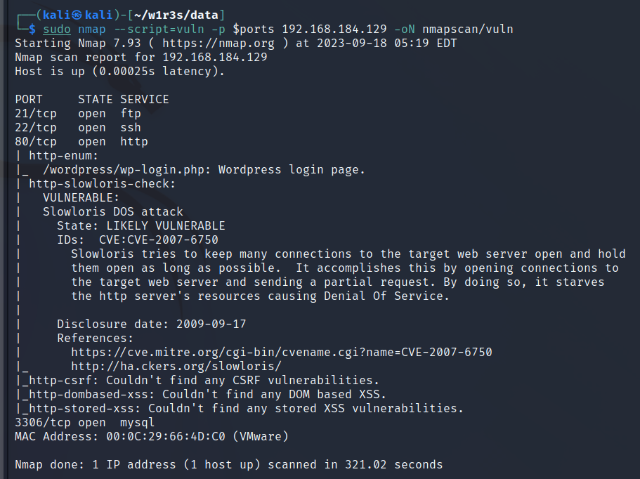The width and height of the screenshot is (640, 479).
Task: Click the target IP 192.168.184.129 in the command
Action: pyautogui.click(x=334, y=29)
